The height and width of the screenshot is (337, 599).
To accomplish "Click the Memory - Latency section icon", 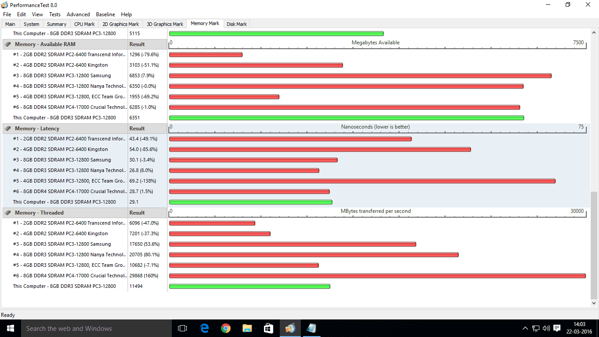I will pos(8,129).
